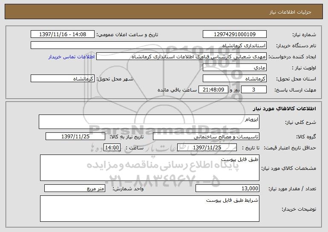The height and width of the screenshot is (232, 328).
Task: Select the request creator name field
Action: (x=181, y=57)
